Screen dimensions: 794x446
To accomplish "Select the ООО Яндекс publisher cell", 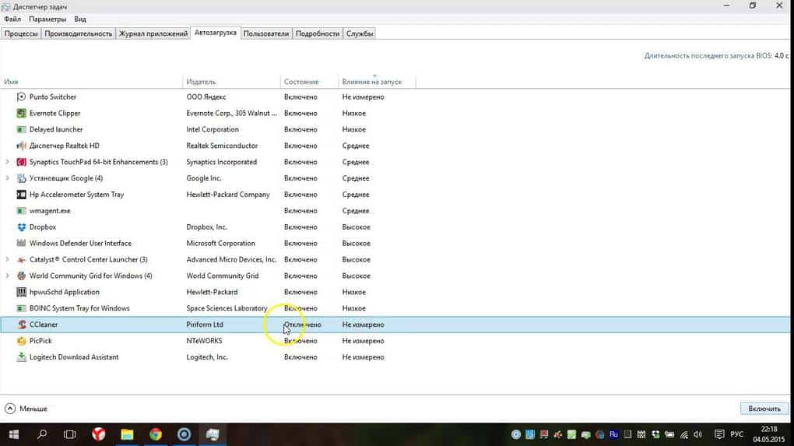I will (x=206, y=97).
